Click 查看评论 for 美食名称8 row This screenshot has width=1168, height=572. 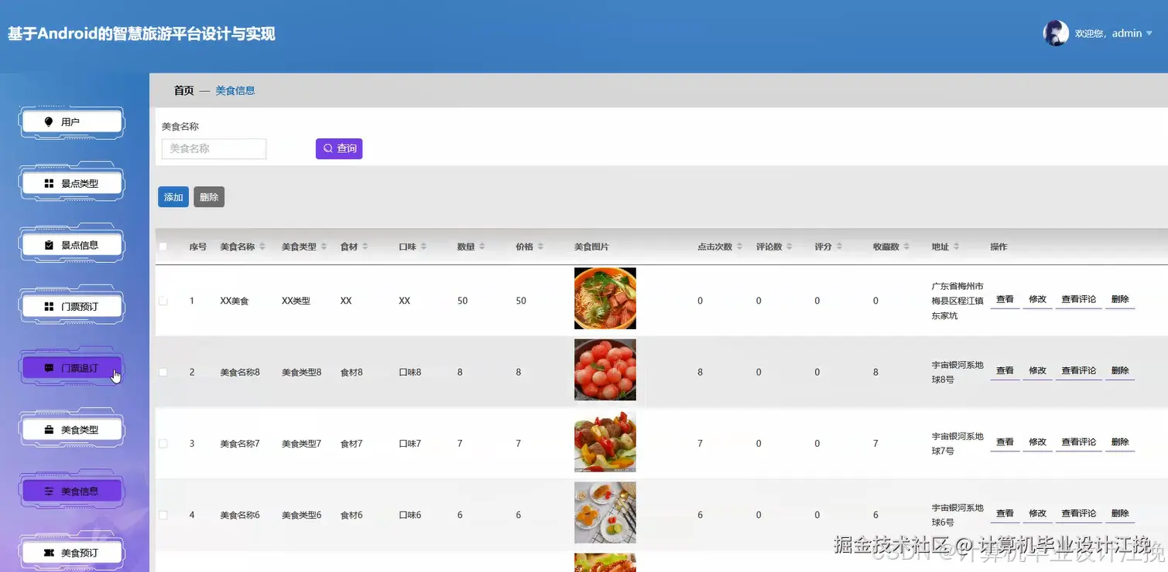point(1078,371)
